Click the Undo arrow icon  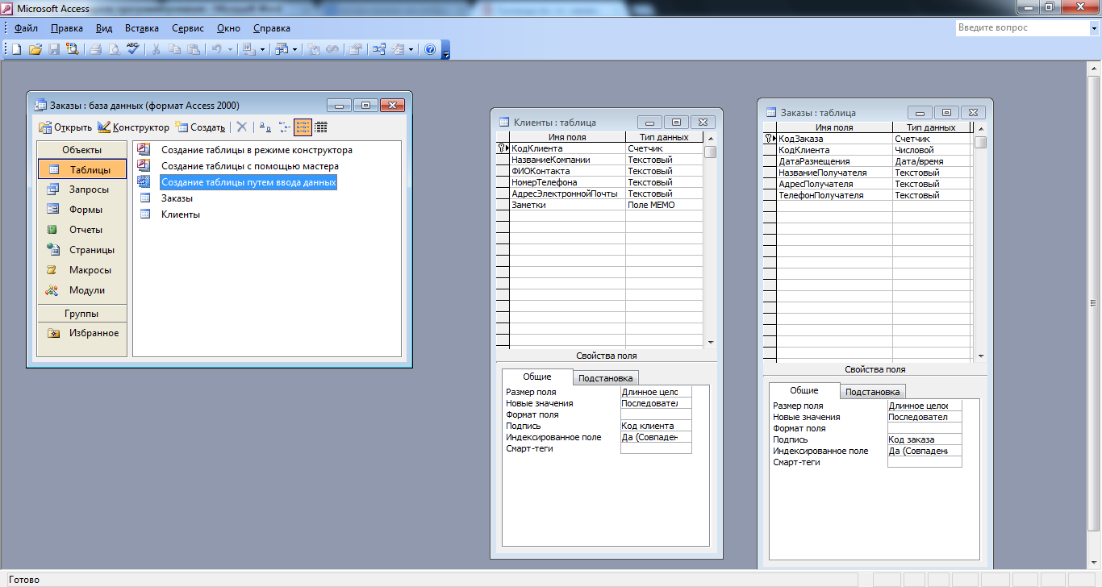point(216,49)
